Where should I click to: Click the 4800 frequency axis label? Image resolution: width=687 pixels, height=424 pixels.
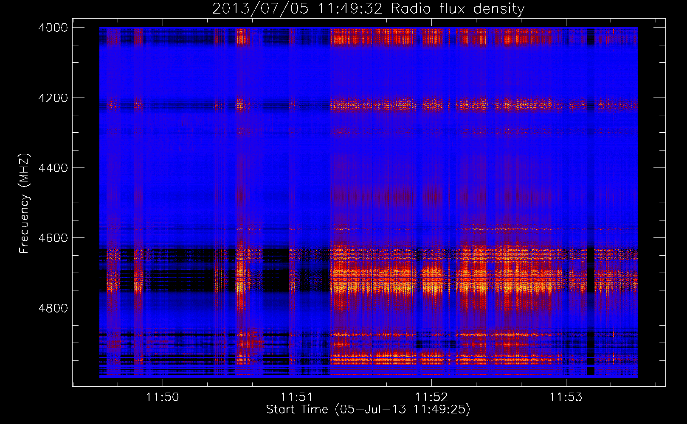[53, 308]
